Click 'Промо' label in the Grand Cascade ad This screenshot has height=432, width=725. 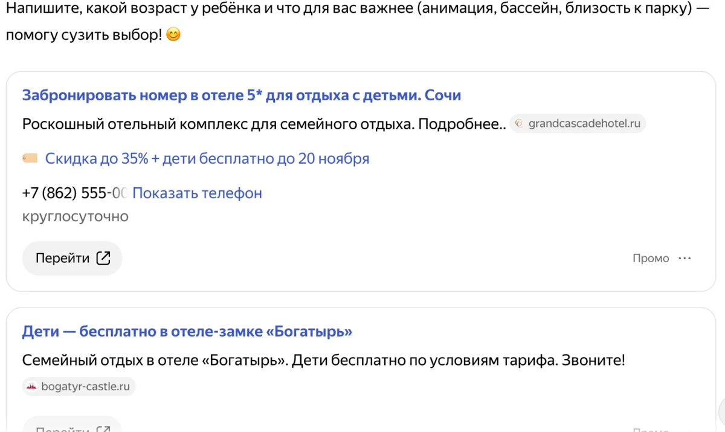651,259
